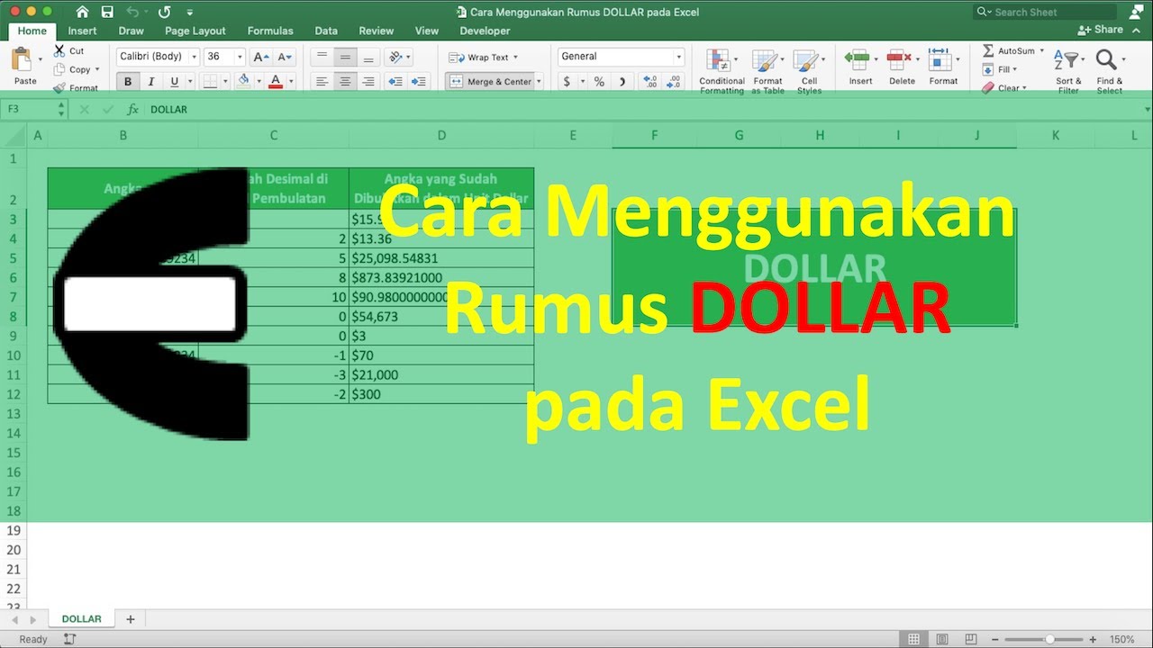Viewport: 1153px width, 648px height.
Task: Click Format cells button in ribbon
Action: (x=943, y=67)
